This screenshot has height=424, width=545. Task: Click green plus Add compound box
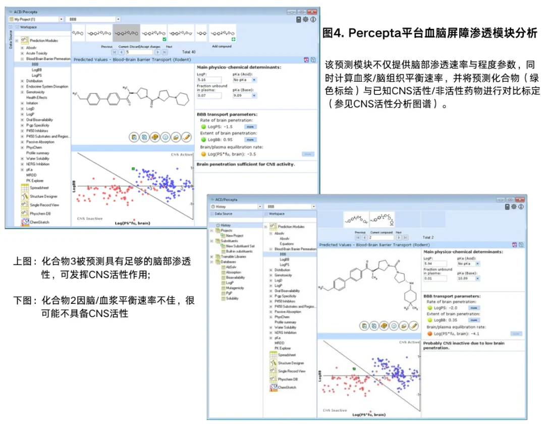[x=234, y=39]
